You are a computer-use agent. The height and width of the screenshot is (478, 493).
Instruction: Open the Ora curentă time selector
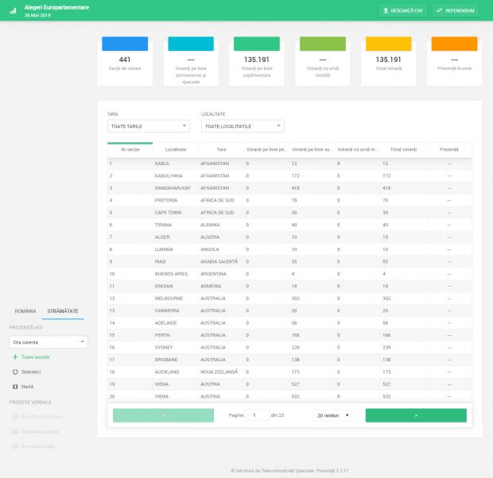[x=49, y=342]
